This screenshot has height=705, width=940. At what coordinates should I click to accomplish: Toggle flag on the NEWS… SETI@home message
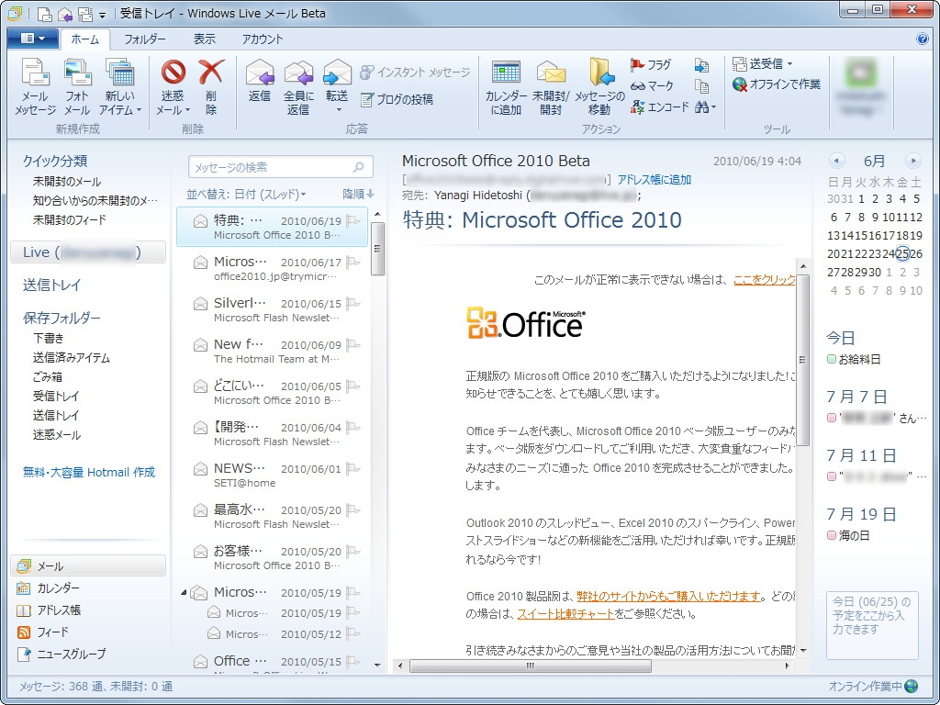click(353, 469)
